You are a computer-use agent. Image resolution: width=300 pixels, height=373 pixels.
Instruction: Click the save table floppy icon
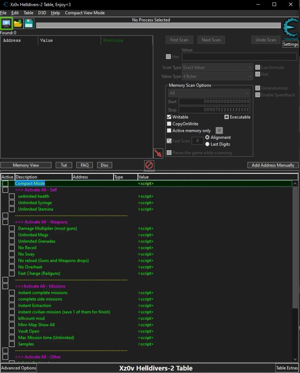29,24
